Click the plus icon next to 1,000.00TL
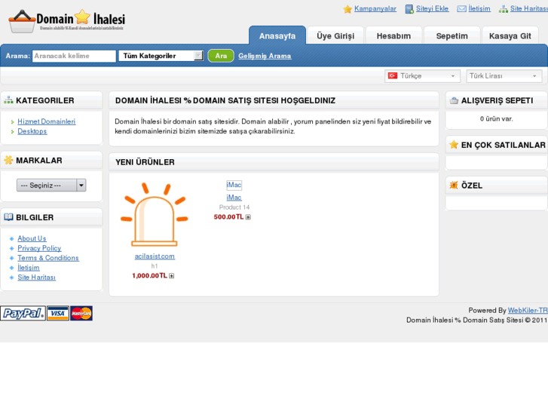Screen dimensions: 548x411 coord(172,276)
